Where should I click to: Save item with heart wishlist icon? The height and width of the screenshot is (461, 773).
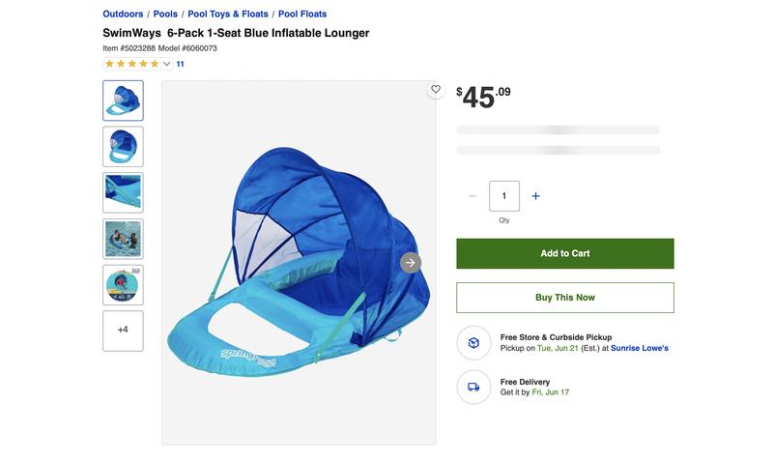[436, 89]
